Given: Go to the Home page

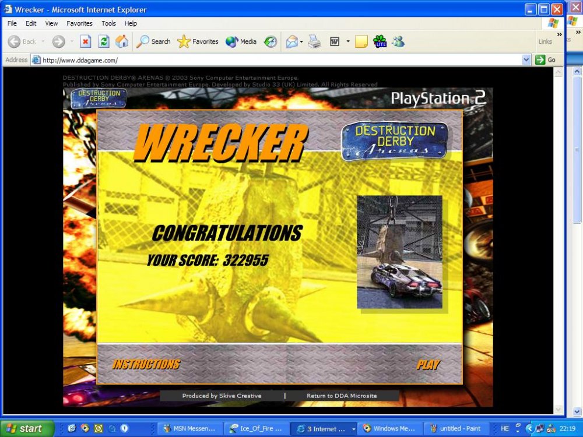Looking at the screenshot, I should pos(122,41).
